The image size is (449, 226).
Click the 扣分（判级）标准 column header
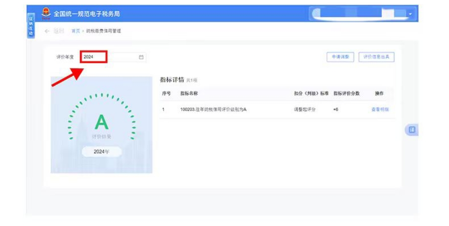click(311, 93)
